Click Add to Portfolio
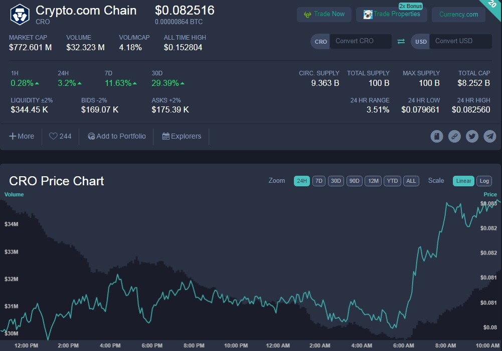 coord(116,136)
